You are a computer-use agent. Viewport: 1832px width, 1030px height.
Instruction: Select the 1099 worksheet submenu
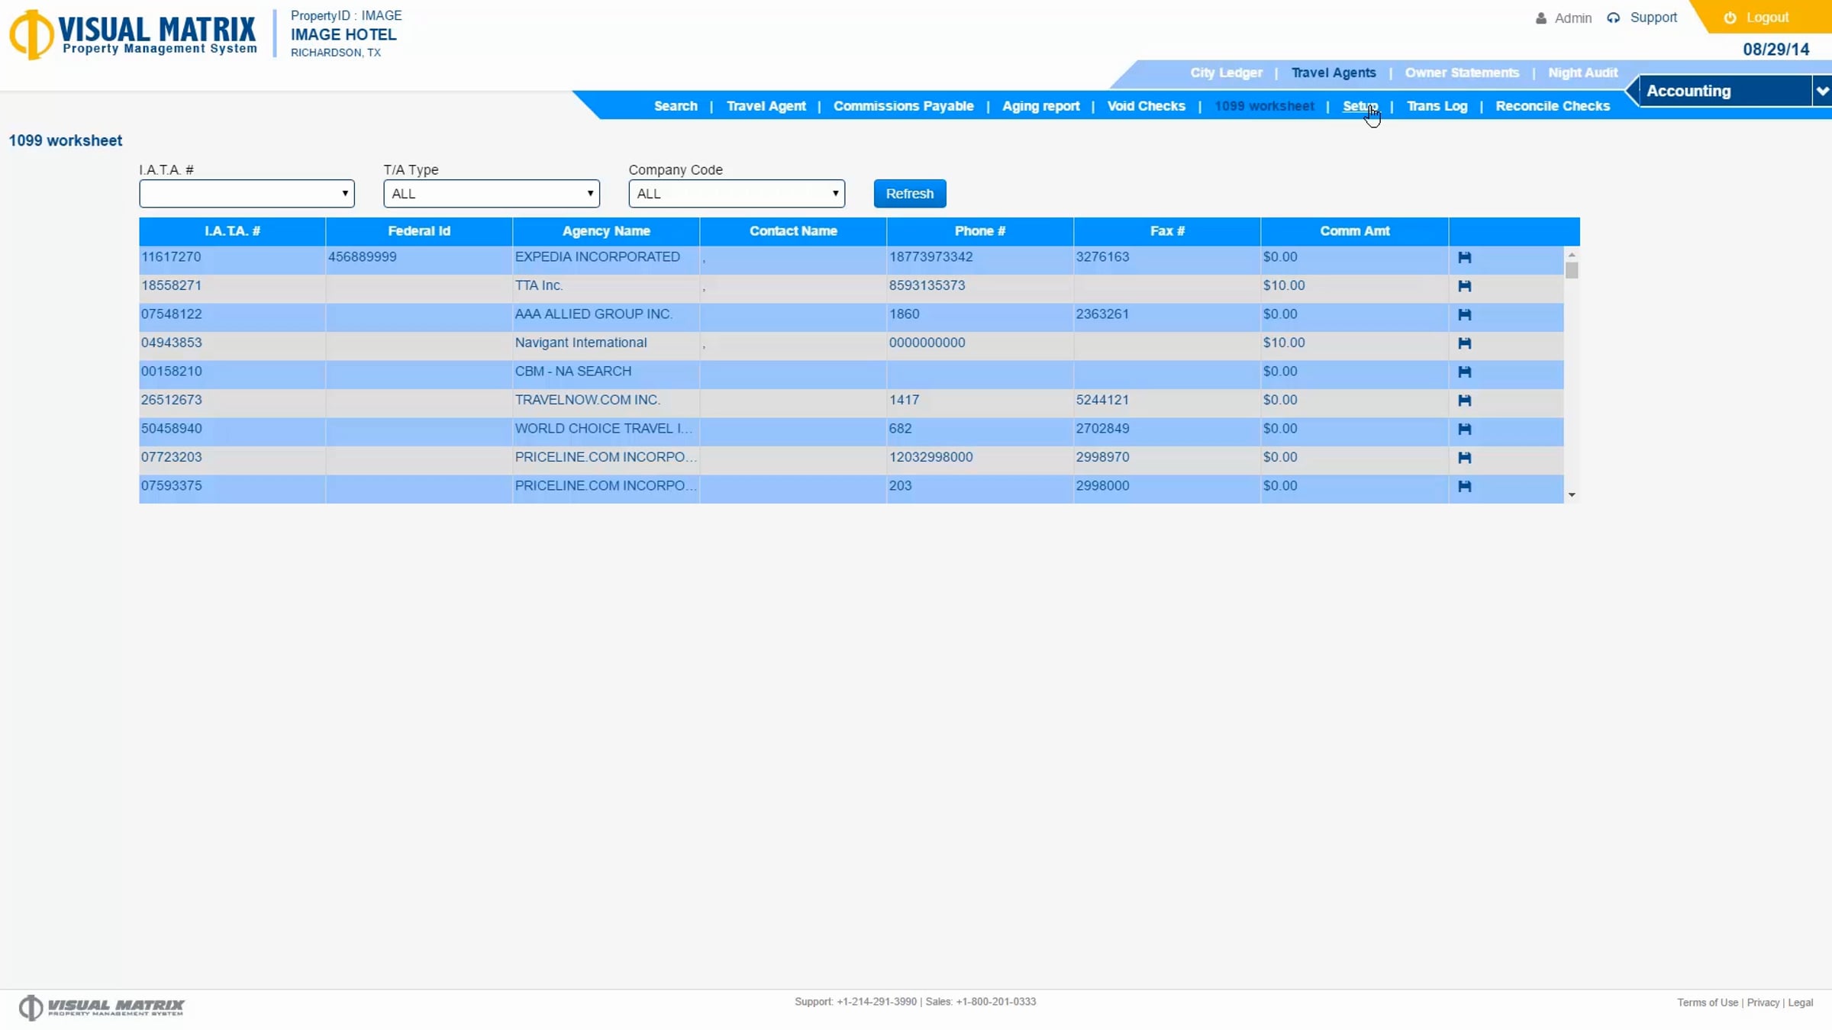(1264, 106)
